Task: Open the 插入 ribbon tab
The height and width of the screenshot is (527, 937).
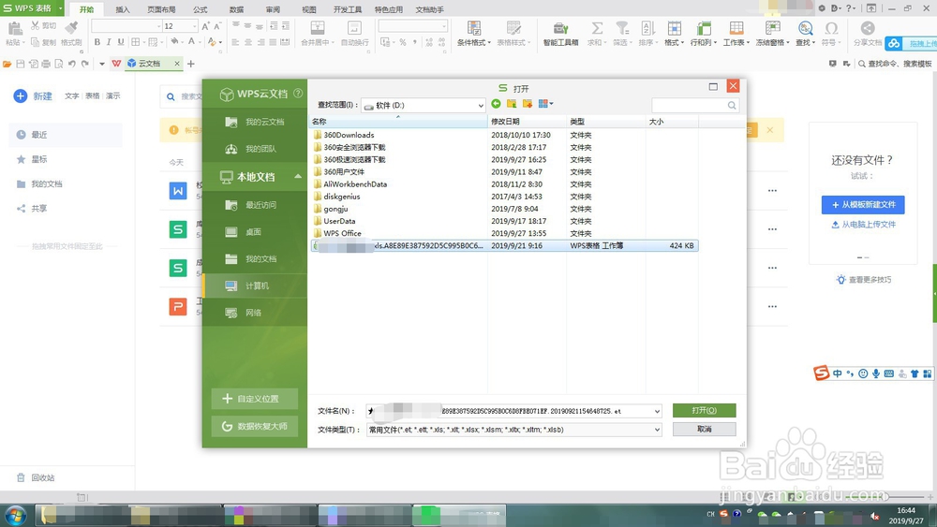Action: point(123,9)
